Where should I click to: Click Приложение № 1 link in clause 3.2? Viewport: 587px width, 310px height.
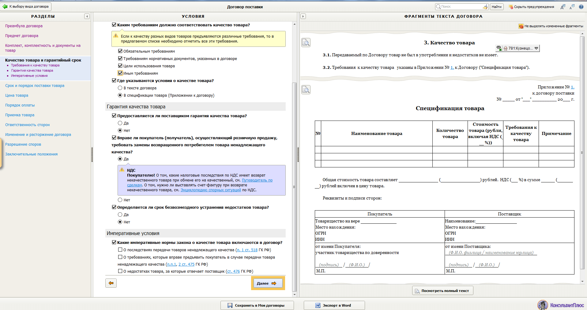click(452, 67)
